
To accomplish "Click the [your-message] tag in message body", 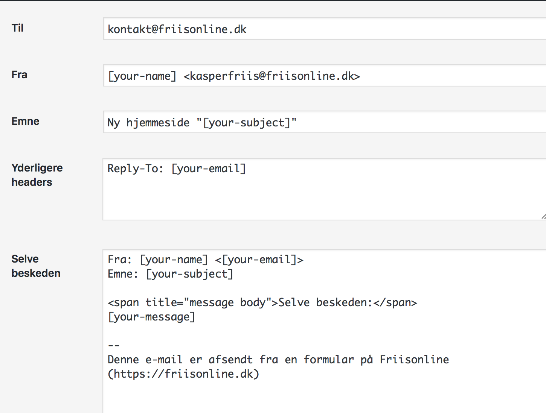I will [151, 317].
